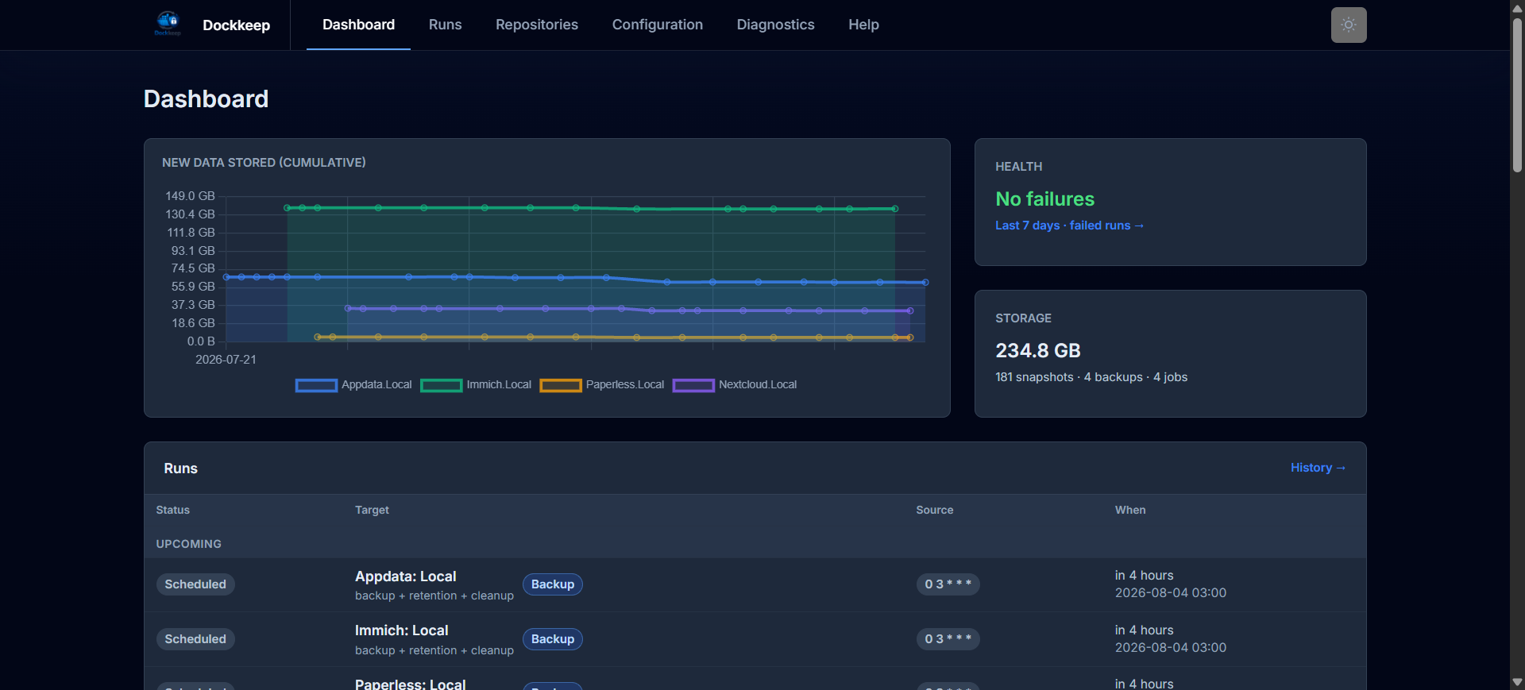
Task: Click the Dockkeep brand name
Action: (x=236, y=25)
